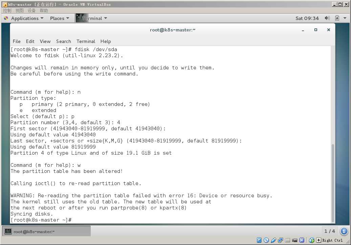Click the last shell prompt line
Image resolution: width=351 pixels, height=245 pixels.
[x=41, y=220]
